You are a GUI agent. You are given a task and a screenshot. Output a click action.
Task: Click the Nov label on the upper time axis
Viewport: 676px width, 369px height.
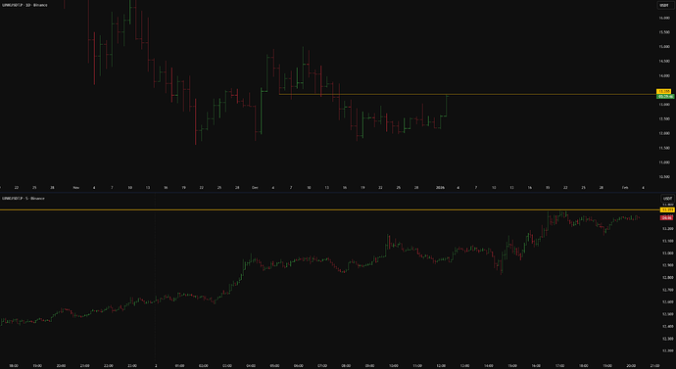pos(76,188)
